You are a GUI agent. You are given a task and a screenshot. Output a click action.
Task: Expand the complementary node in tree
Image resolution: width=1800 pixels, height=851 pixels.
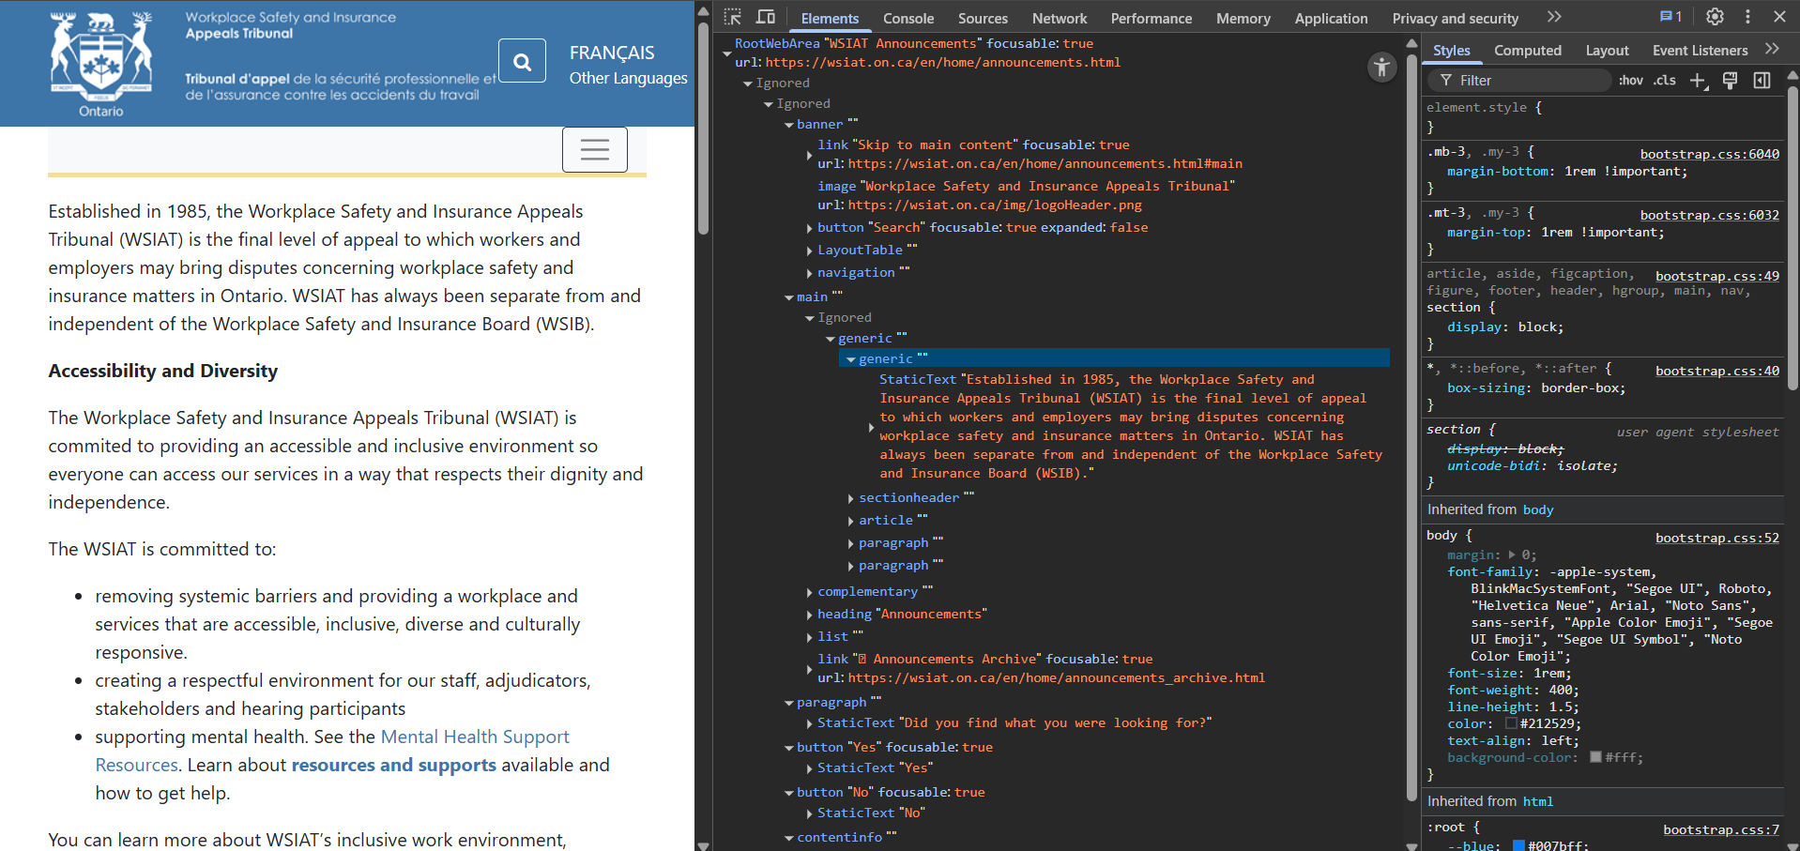(809, 591)
